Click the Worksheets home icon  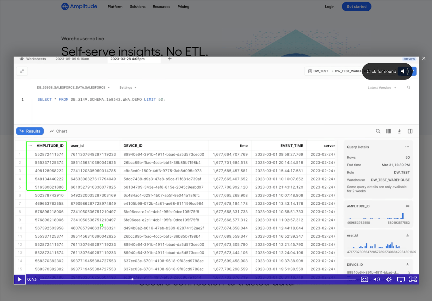pos(22,59)
